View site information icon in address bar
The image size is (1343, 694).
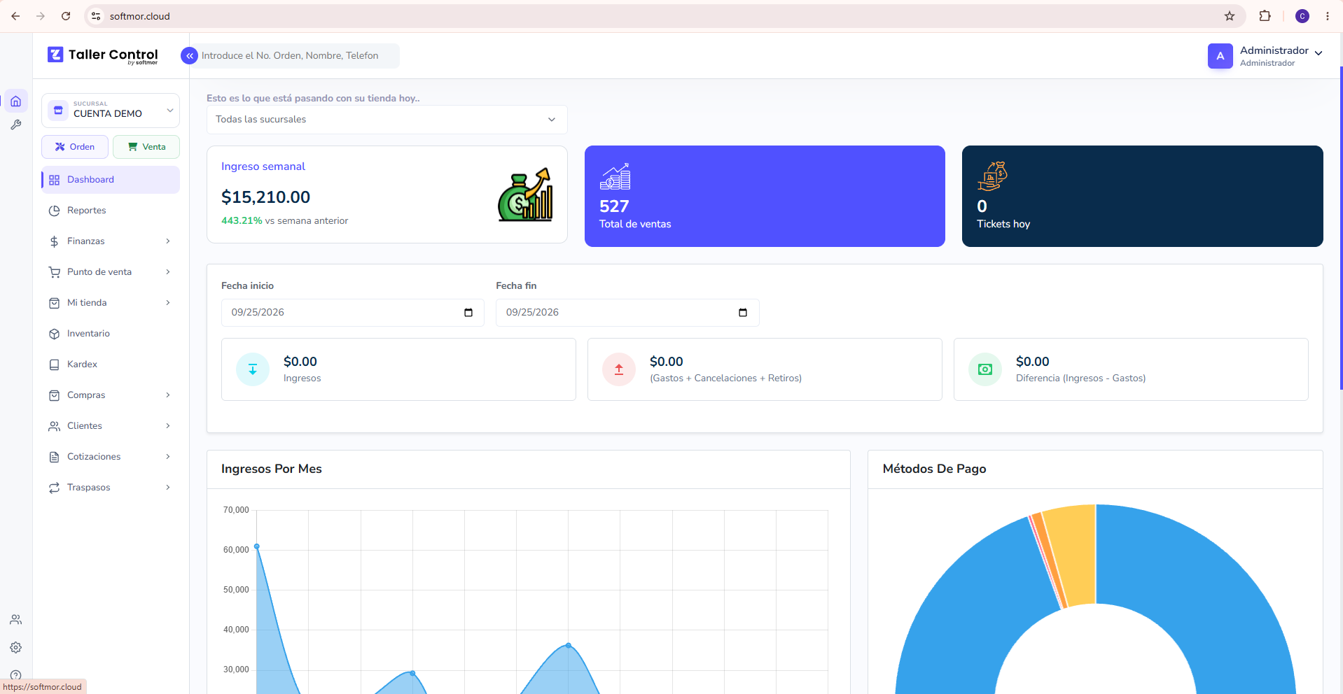tap(96, 16)
